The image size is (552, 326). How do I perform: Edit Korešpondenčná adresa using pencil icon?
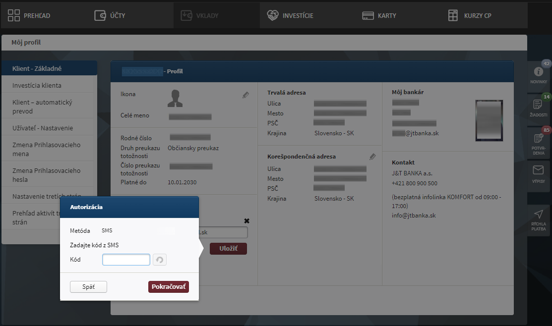pyautogui.click(x=372, y=157)
